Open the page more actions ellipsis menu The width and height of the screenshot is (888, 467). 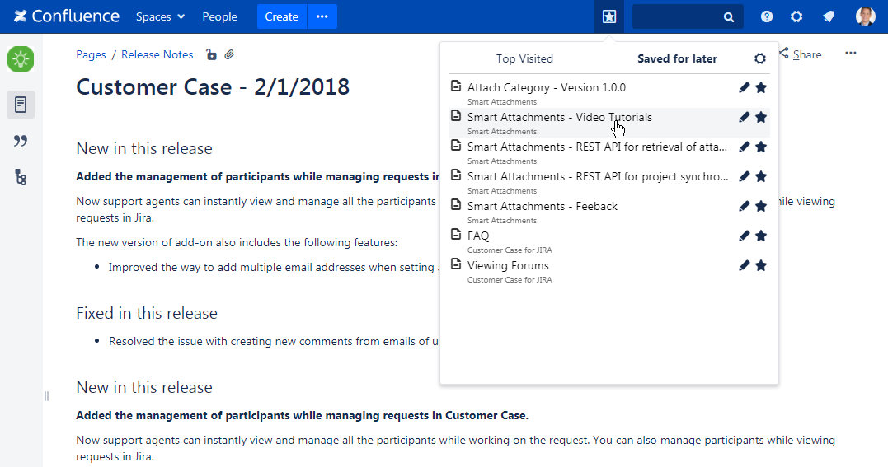[850, 54]
